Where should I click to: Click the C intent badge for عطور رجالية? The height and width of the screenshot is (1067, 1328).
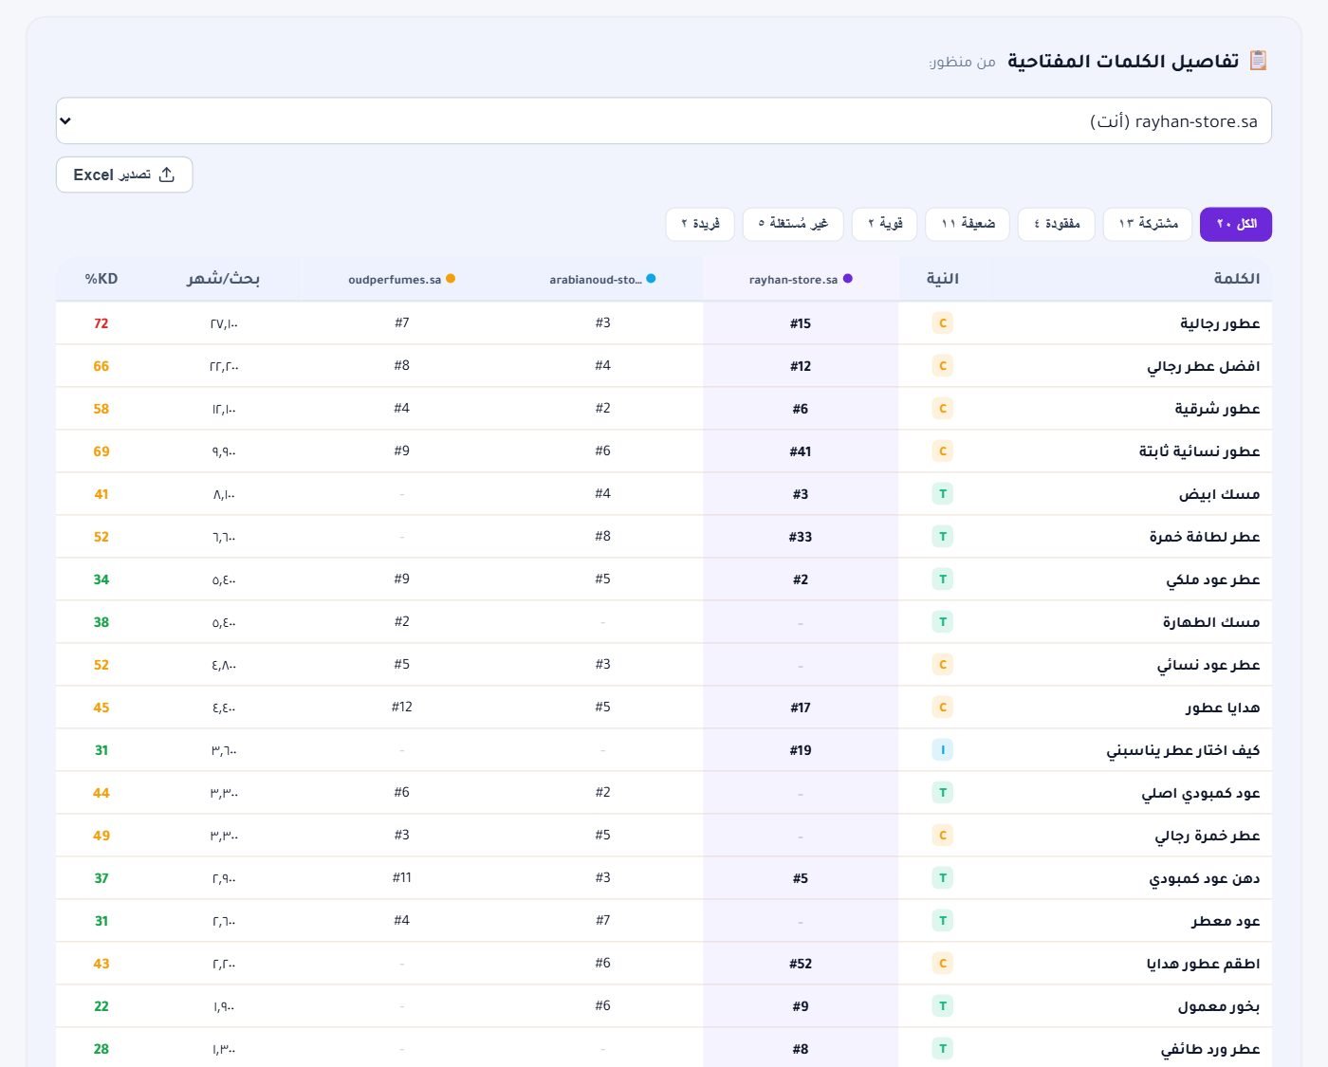point(943,323)
